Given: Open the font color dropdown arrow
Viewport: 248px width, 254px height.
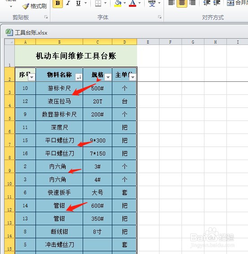Looking at the screenshot, I should [x=140, y=3].
